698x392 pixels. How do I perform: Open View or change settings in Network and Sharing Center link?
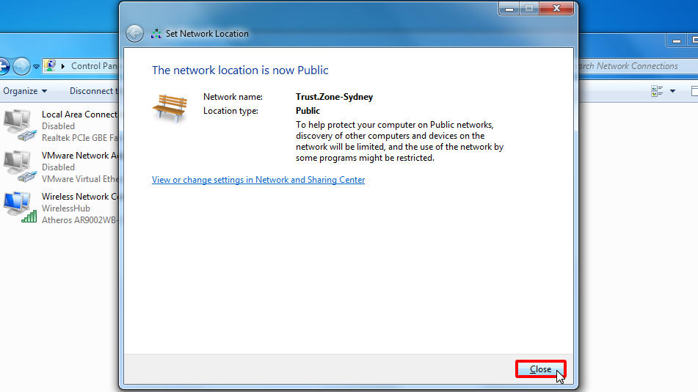[258, 180]
